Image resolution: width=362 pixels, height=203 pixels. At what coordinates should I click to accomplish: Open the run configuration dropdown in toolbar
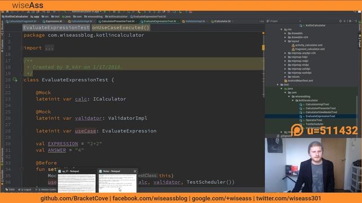click(87, 12)
